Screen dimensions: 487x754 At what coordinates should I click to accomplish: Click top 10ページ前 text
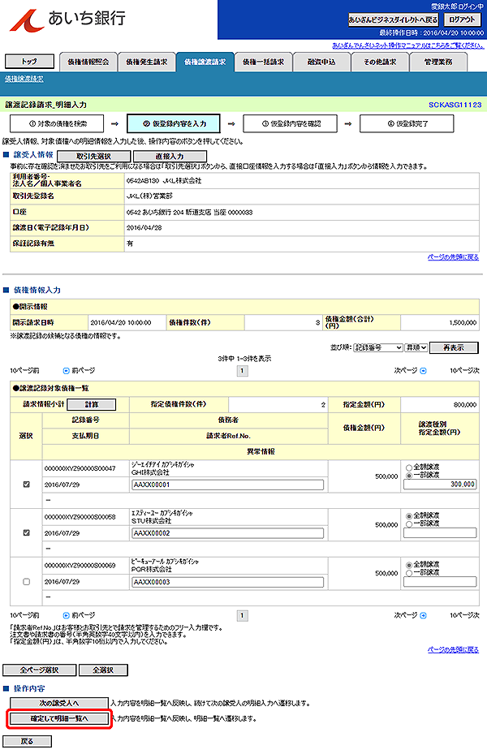pyautogui.click(x=24, y=371)
